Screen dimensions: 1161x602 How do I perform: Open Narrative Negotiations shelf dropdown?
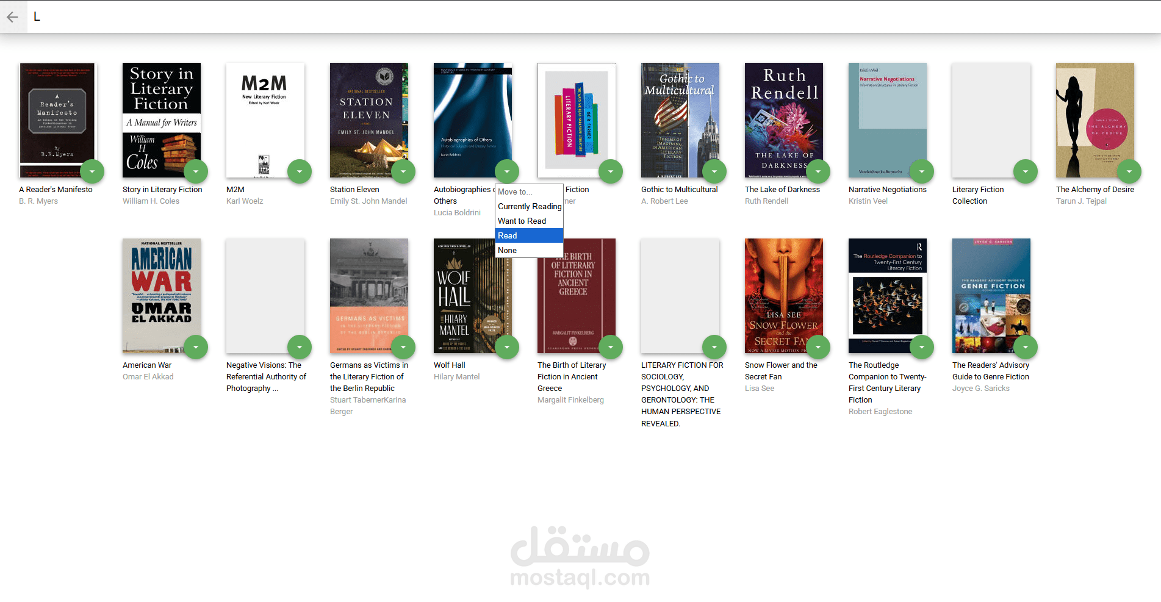pyautogui.click(x=922, y=171)
